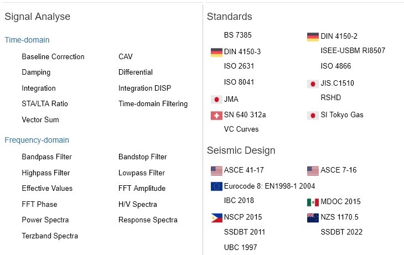Click the New Zealand flag beside NZS 1170.5
The height and width of the screenshot is (255, 404).
[x=313, y=217]
